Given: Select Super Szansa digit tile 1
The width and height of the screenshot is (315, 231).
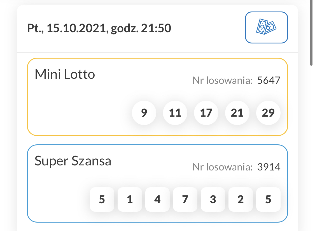Looking at the screenshot, I should [130, 200].
